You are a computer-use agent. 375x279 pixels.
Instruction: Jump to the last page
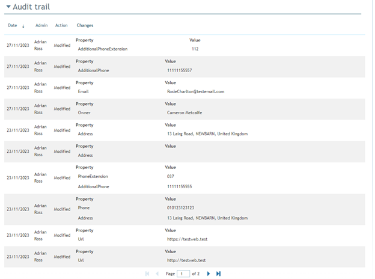coord(218,274)
